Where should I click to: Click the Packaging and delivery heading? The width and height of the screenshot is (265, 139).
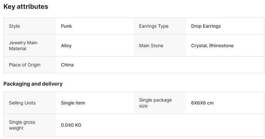point(33,84)
